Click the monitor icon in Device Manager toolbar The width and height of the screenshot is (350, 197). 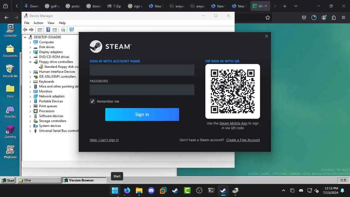click(72, 30)
